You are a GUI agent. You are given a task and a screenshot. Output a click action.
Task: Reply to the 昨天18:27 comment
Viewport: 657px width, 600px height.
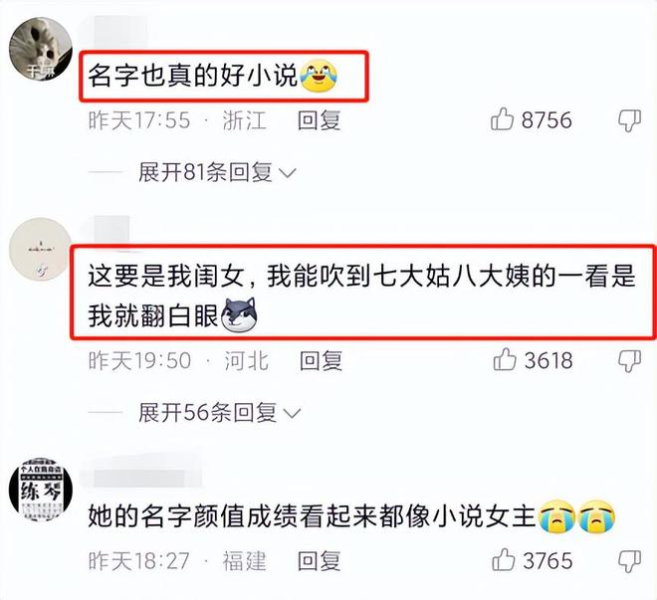point(319,560)
